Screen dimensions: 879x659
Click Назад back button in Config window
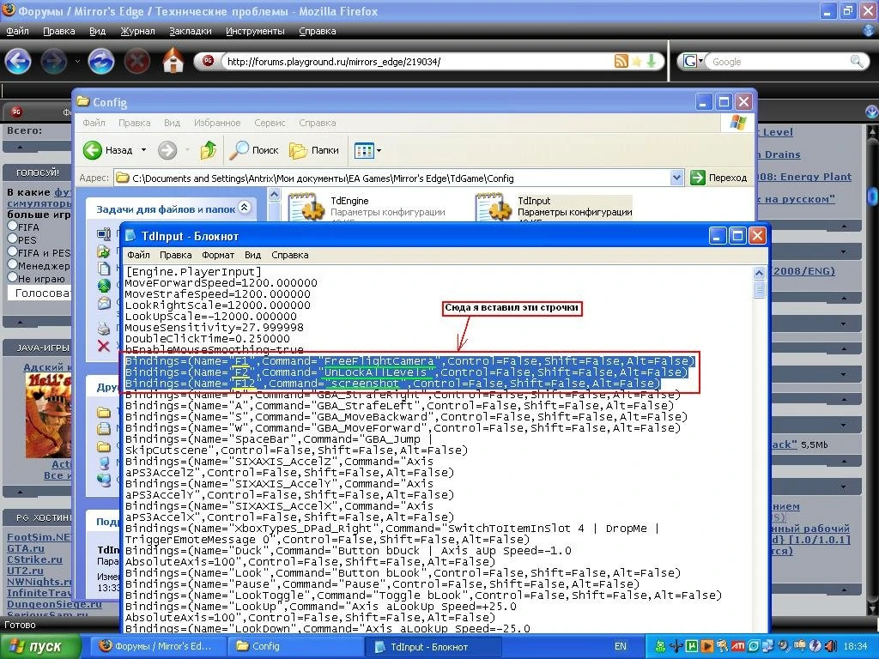pos(108,150)
